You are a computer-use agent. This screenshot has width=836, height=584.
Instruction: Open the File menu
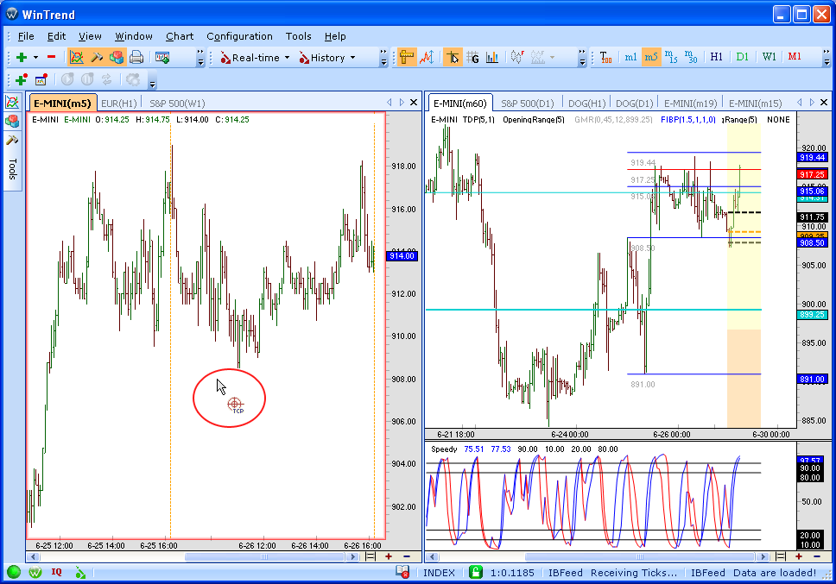point(26,36)
